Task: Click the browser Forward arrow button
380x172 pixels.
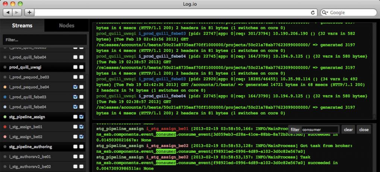Action: click(x=17, y=13)
